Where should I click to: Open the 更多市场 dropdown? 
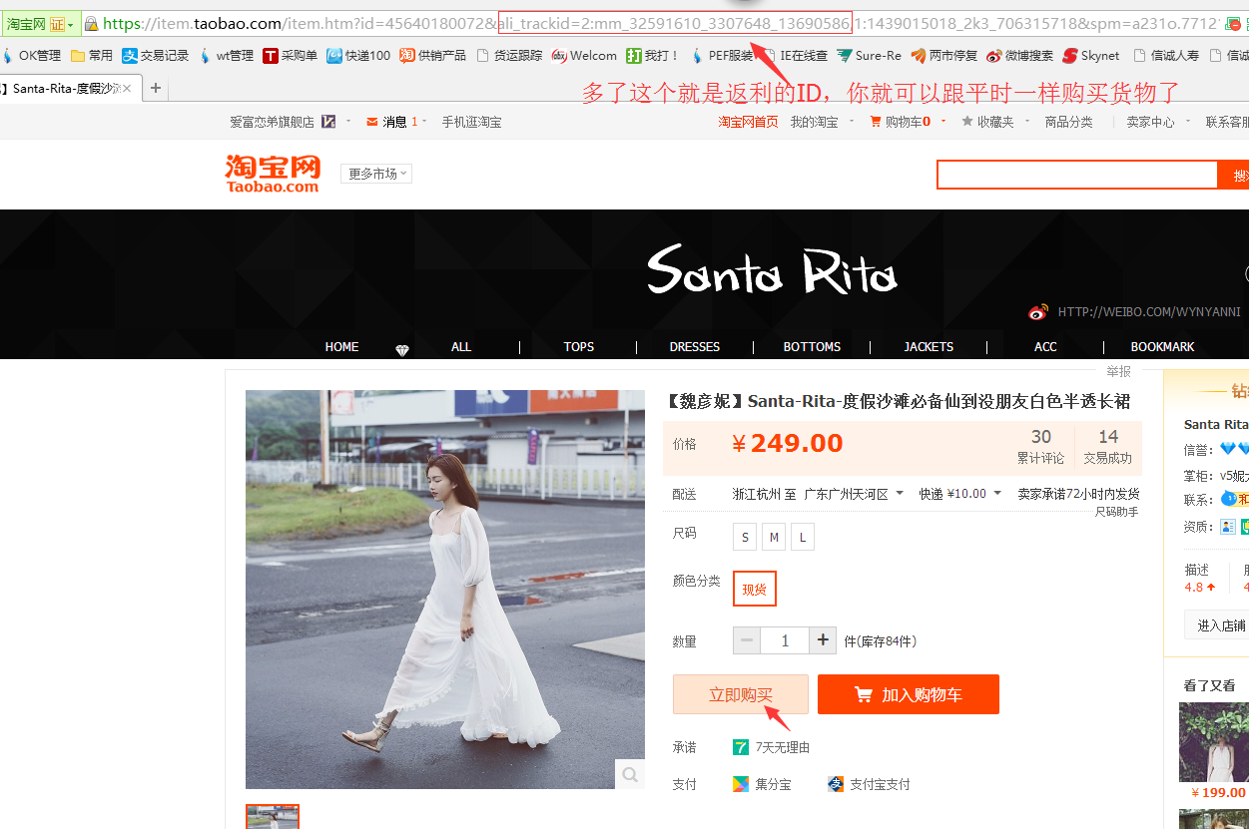coord(376,174)
